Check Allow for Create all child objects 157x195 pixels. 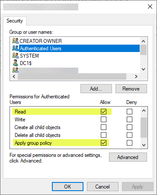103,127
